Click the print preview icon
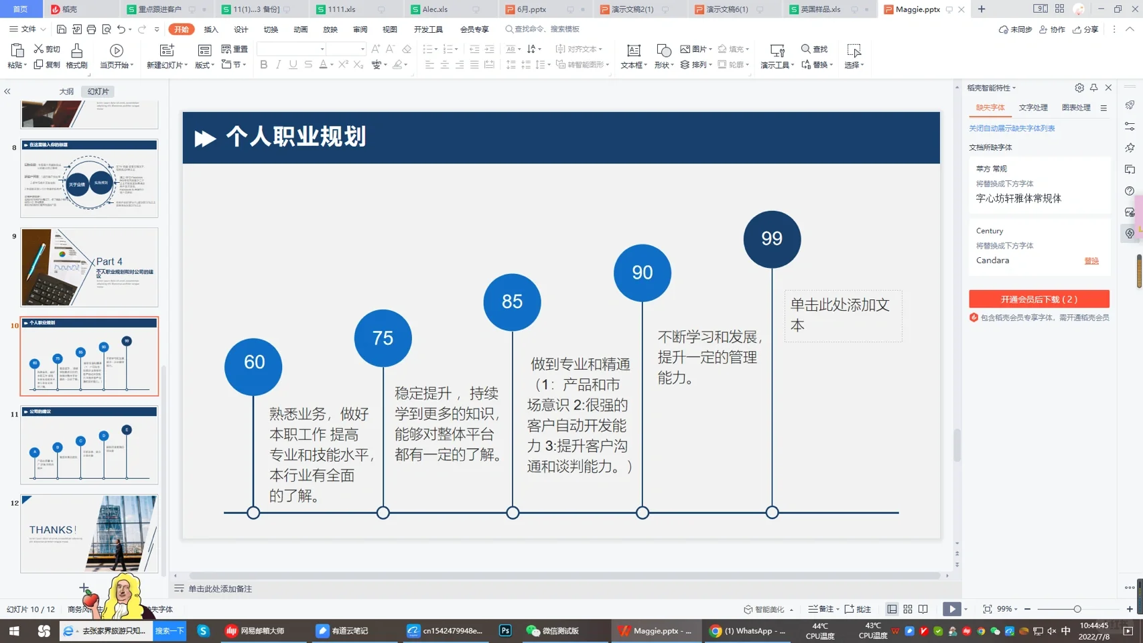 (x=107, y=29)
